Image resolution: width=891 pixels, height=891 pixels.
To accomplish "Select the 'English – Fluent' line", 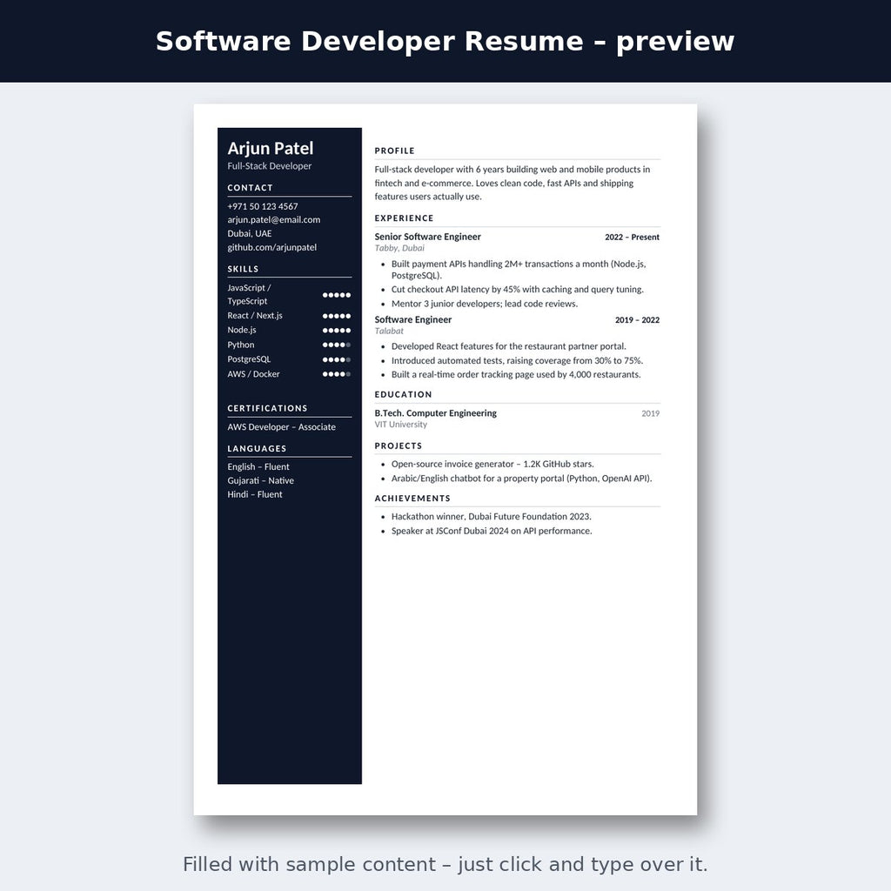I will click(x=258, y=466).
